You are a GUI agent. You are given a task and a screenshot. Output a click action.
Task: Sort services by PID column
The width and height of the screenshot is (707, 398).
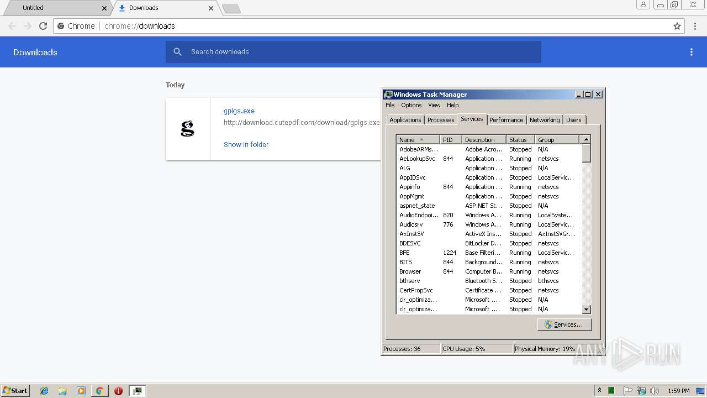(x=451, y=140)
